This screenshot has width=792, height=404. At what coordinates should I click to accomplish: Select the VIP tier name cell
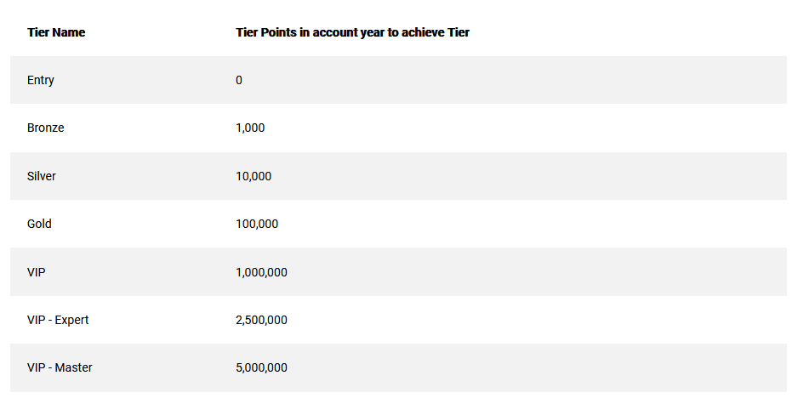(x=37, y=272)
